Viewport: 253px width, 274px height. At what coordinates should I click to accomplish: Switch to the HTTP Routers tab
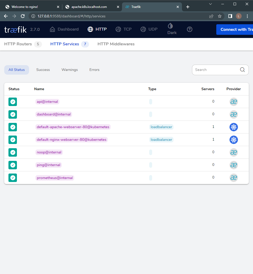(x=23, y=44)
